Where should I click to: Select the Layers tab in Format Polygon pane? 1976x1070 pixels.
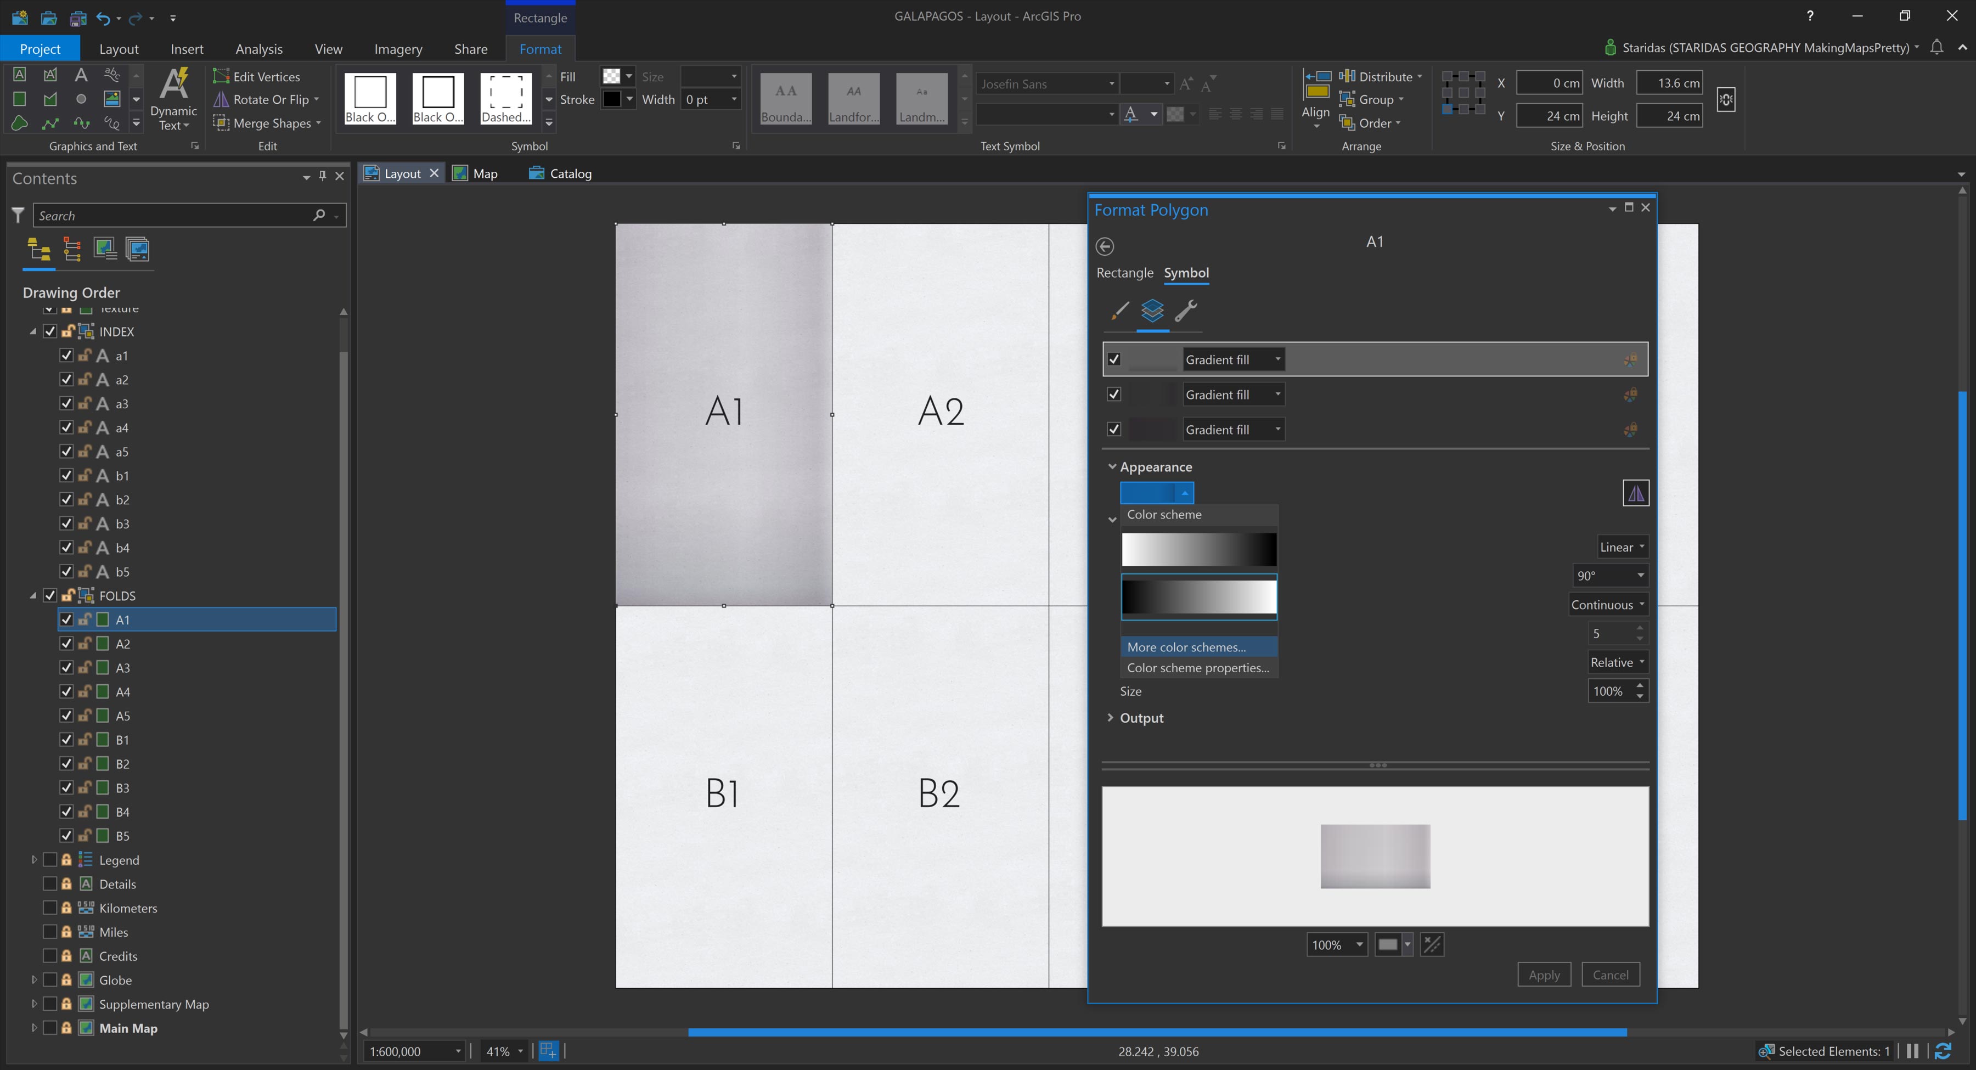click(x=1153, y=312)
